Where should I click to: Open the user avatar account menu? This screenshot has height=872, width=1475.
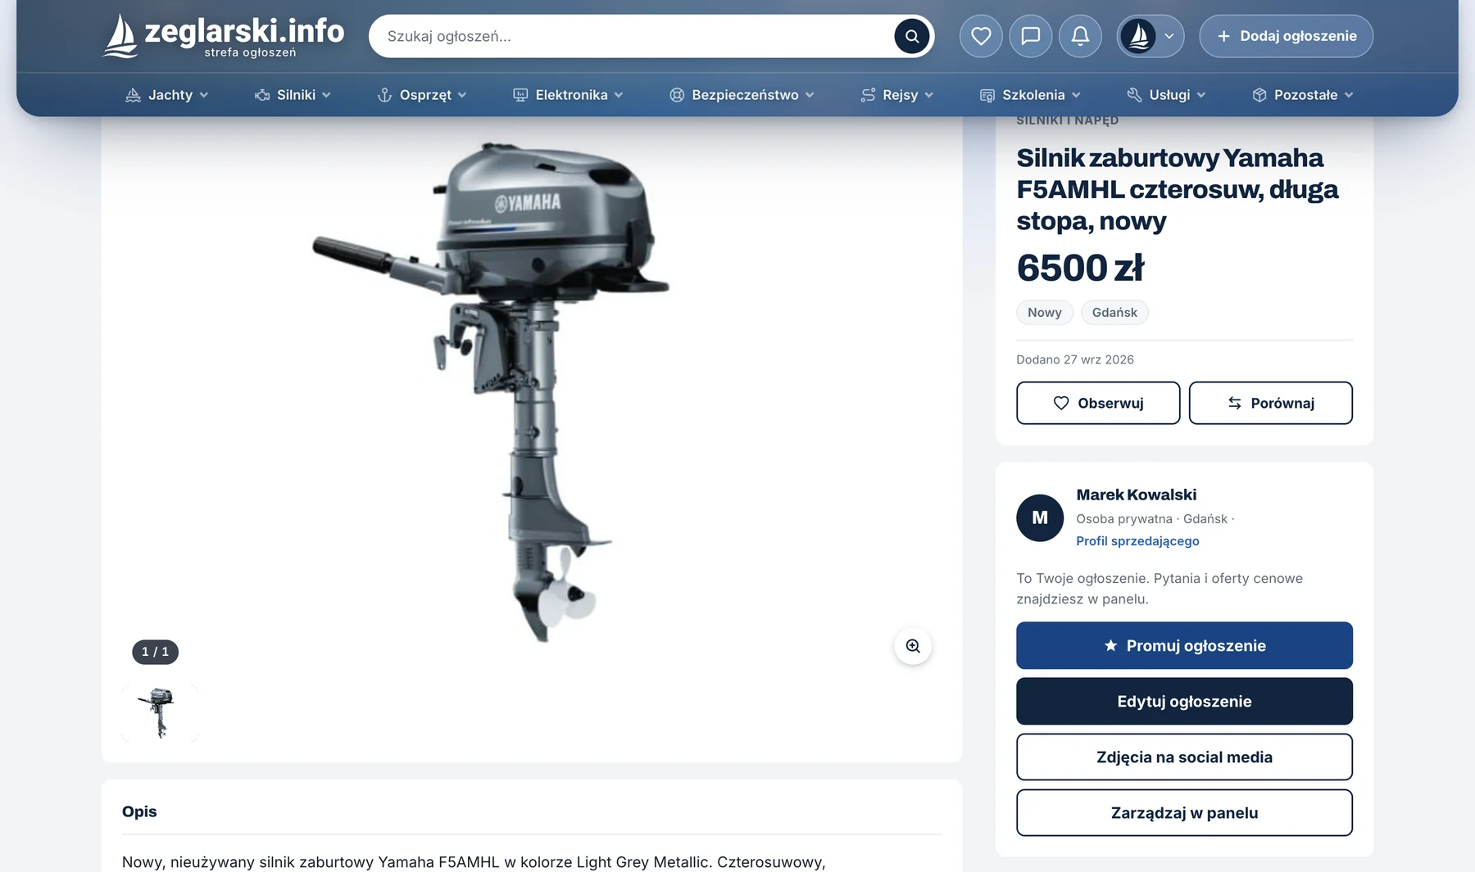coord(1150,36)
